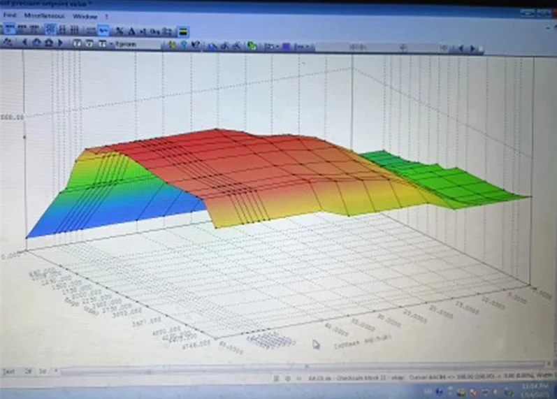
Task: Expand the small arrow left of Eprom
Action: pos(111,44)
